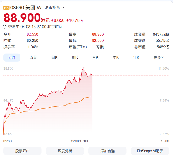The width and height of the screenshot is (173, 157).
Task: Select the 分时 tab
Action: 12,57
